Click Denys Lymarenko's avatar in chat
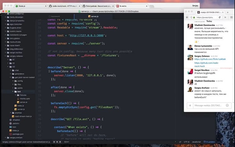Image resolution: width=235 pixels, height=147 pixels. (x=190, y=47)
